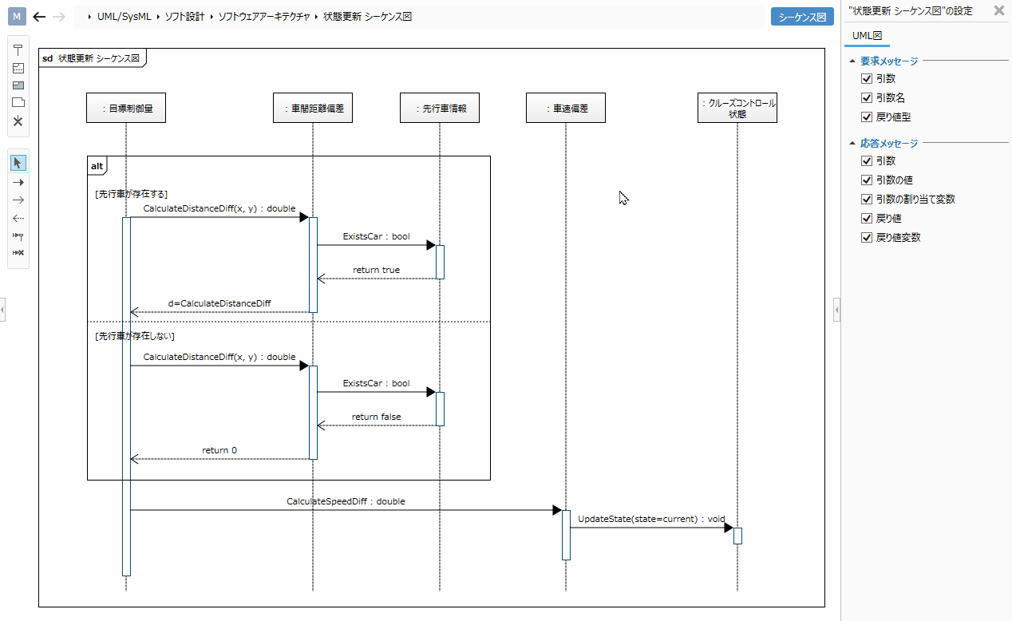Open ソフト設計 in the breadcrumb

(x=184, y=17)
